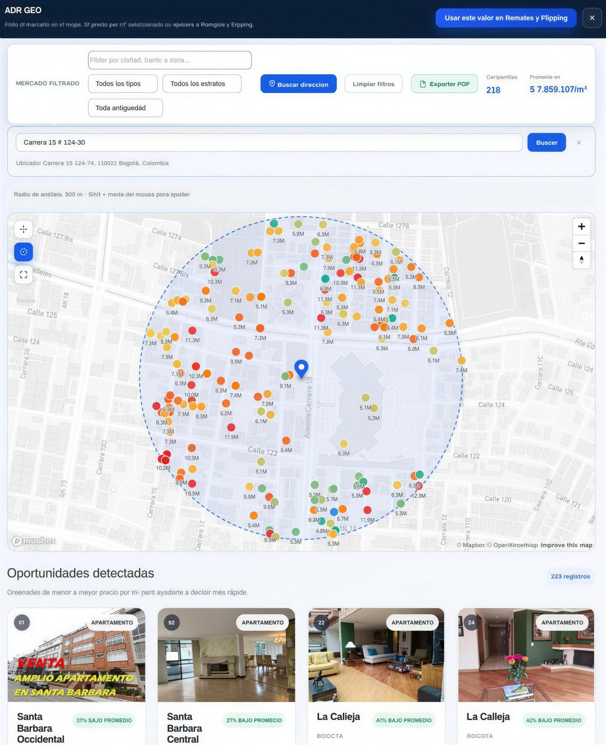The height and width of the screenshot is (745, 606).
Task: Click the 12.3M map marker
Action: (x=419, y=486)
